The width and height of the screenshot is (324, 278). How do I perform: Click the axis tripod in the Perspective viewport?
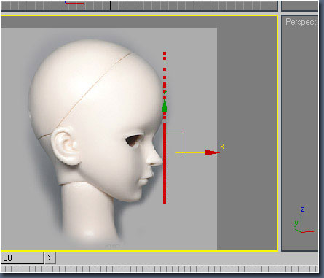pos(305,221)
